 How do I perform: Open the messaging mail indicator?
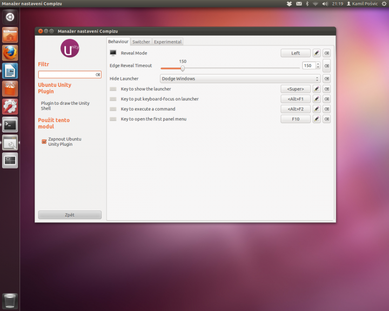299,4
